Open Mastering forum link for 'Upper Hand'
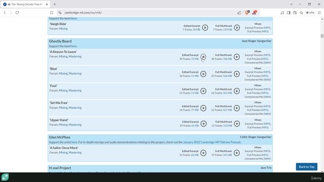 point(75,125)
